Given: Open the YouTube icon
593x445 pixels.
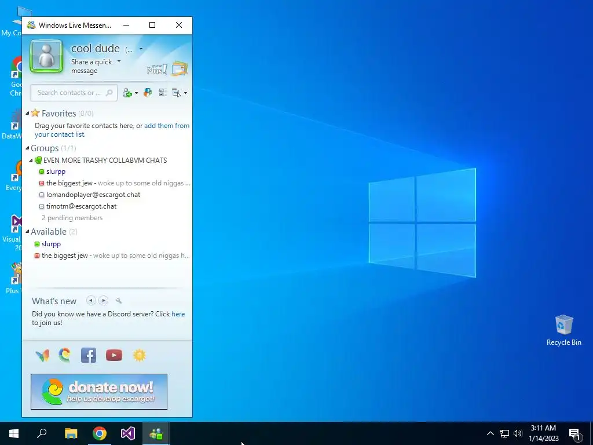Looking at the screenshot, I should pyautogui.click(x=114, y=355).
